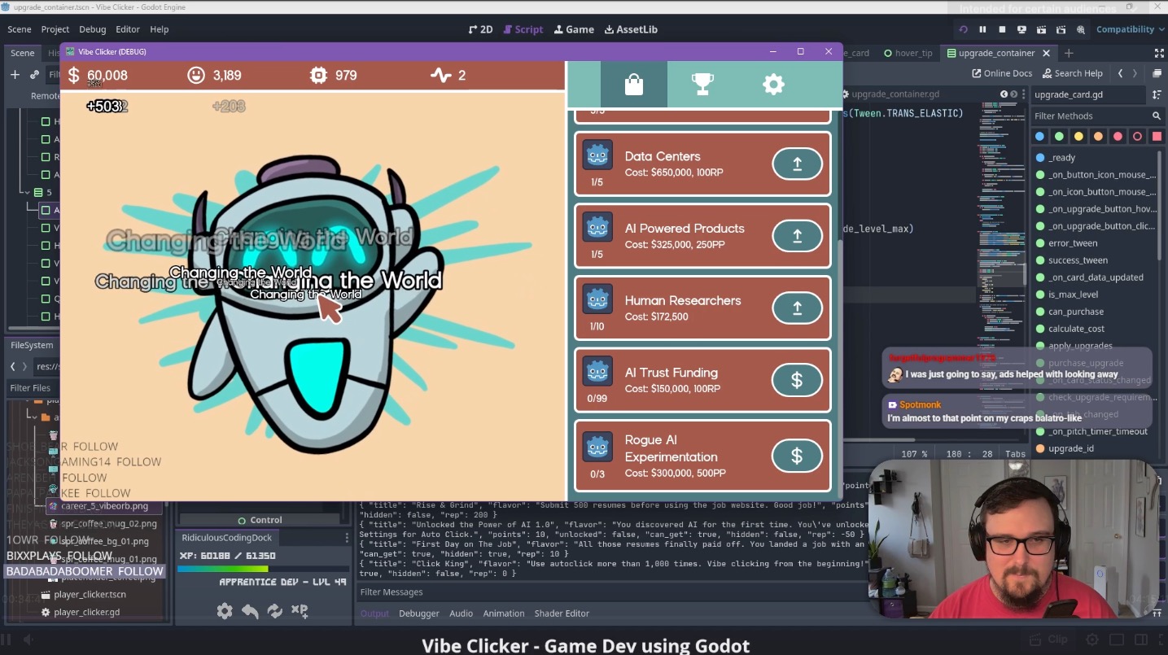This screenshot has height=655, width=1168.
Task: Open the trophy achievements tab in game
Action: 702,84
